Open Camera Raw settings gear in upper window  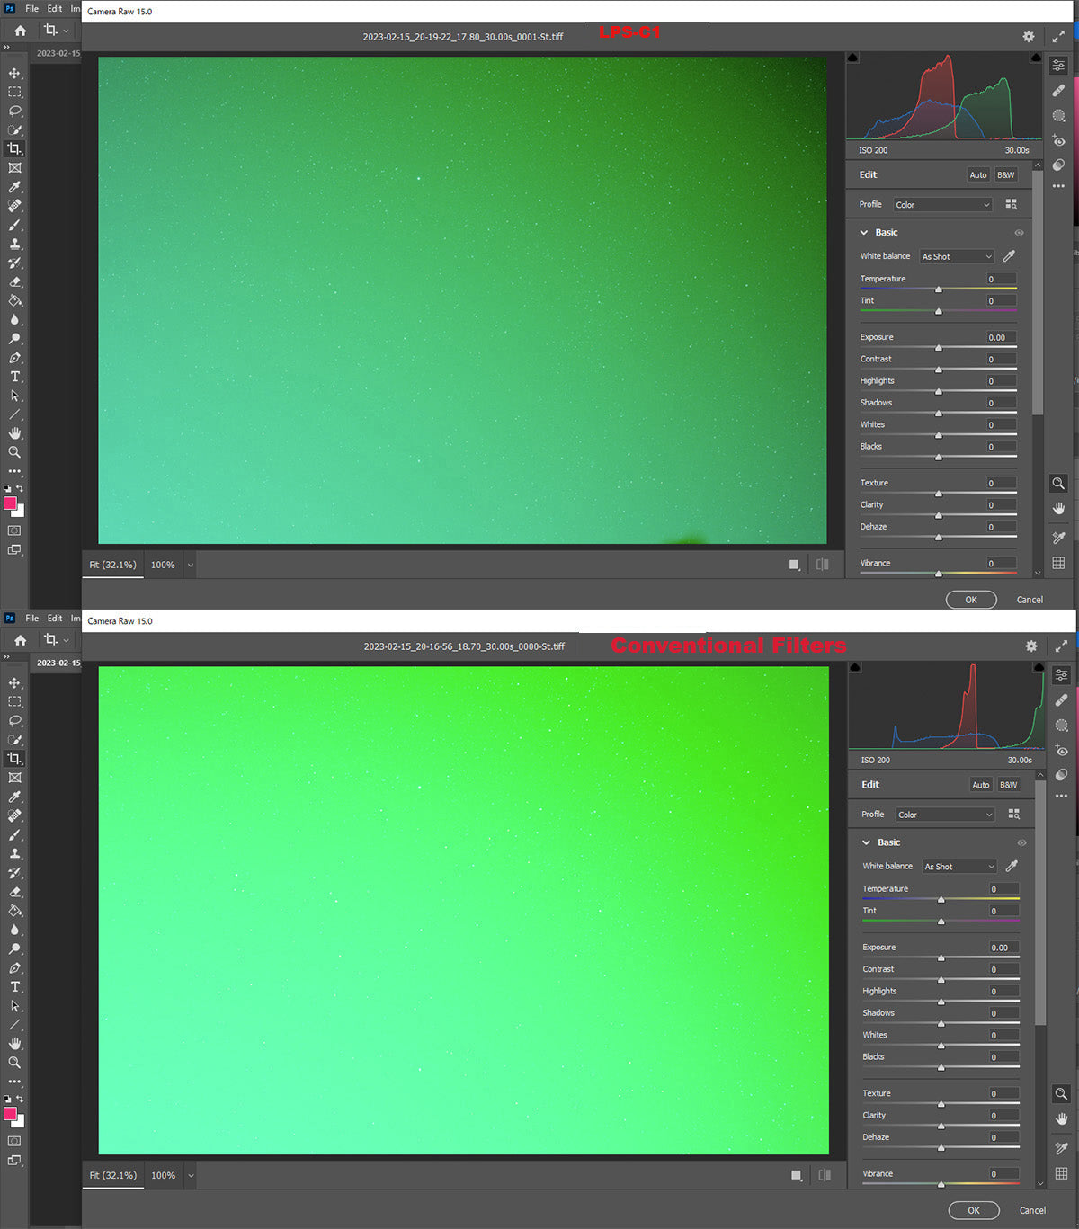tap(1029, 37)
